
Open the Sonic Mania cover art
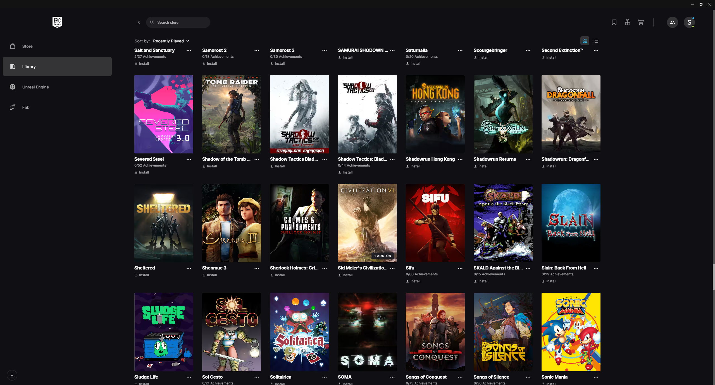tap(571, 332)
